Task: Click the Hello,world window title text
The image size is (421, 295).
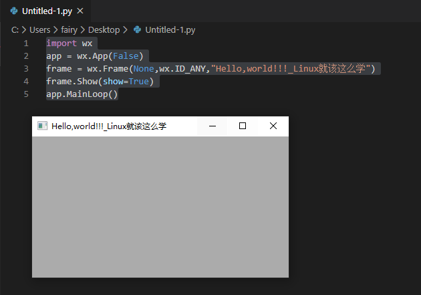Action: (x=109, y=126)
